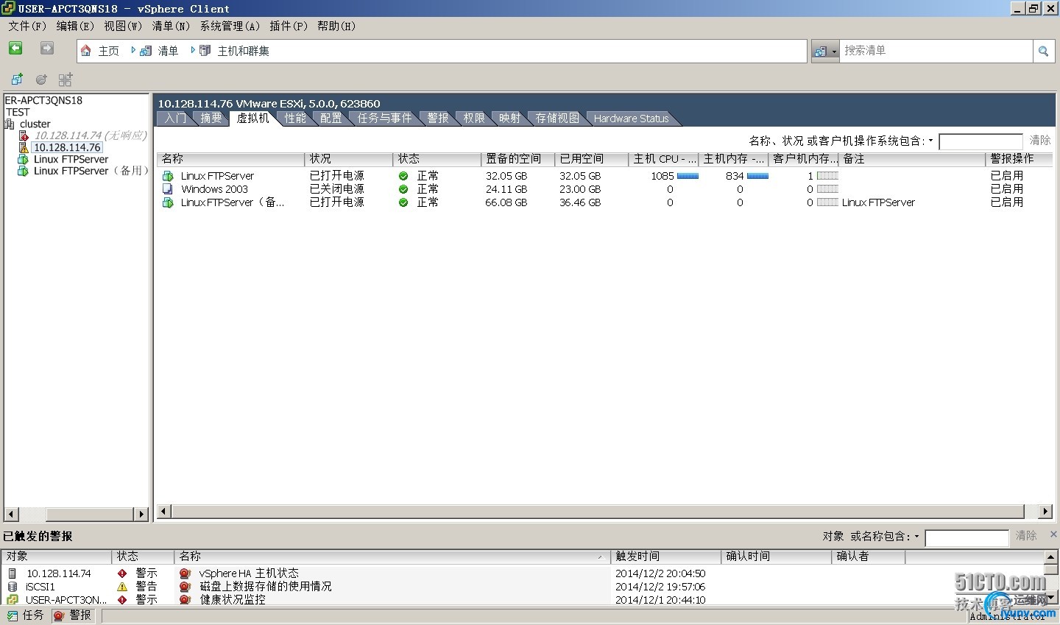Switch to the 存储视图 tab

click(x=557, y=119)
